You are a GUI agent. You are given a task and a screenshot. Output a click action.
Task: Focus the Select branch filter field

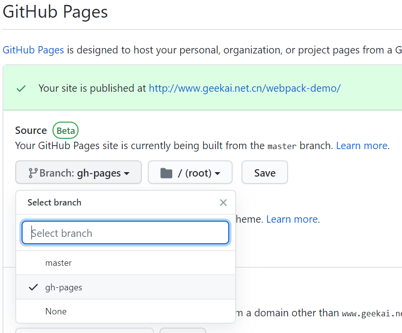125,232
